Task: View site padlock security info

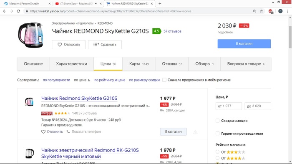Action: coord(27,11)
